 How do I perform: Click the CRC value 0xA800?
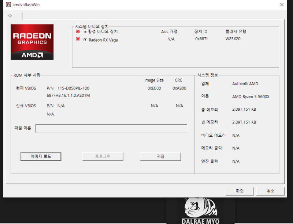click(179, 88)
